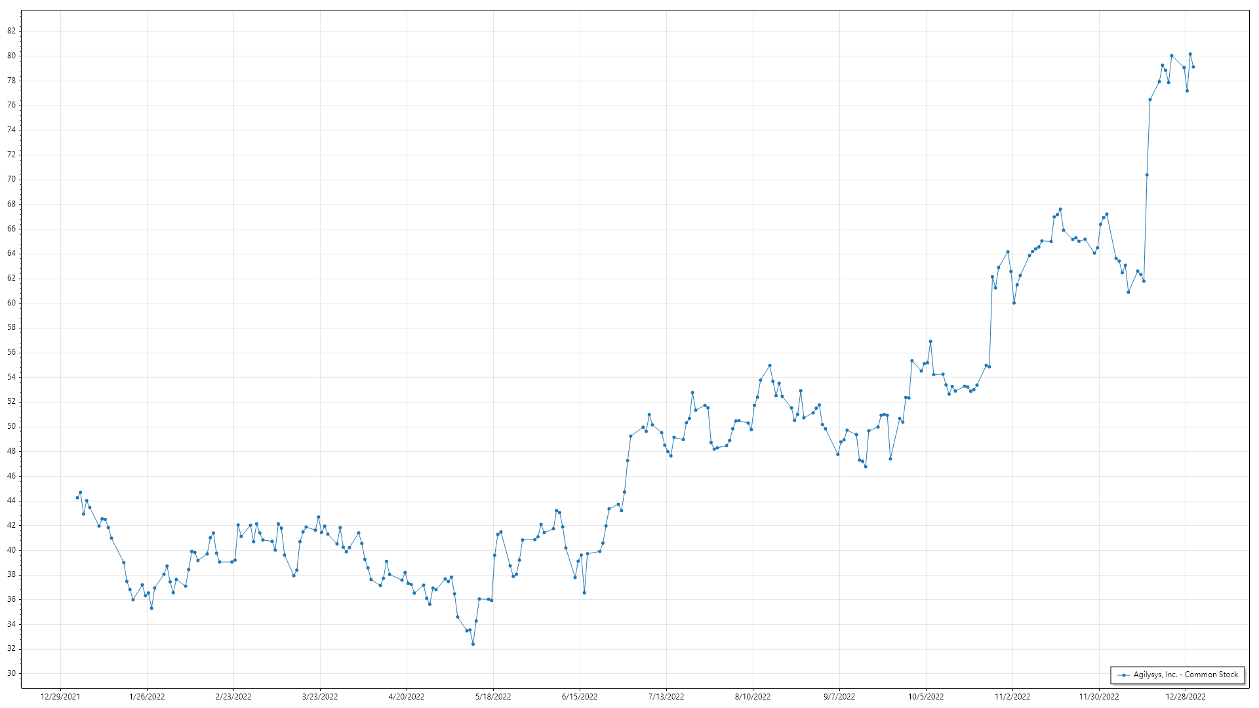
Task: Select the 11/2/2022 x-axis date label
Action: coord(1012,697)
